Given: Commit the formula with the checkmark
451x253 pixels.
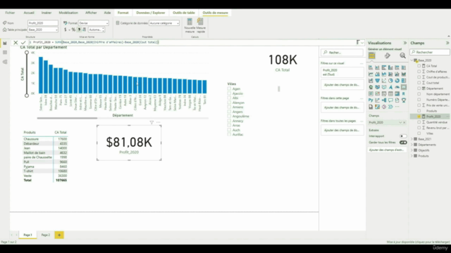Looking at the screenshot, I should tap(23, 43).
